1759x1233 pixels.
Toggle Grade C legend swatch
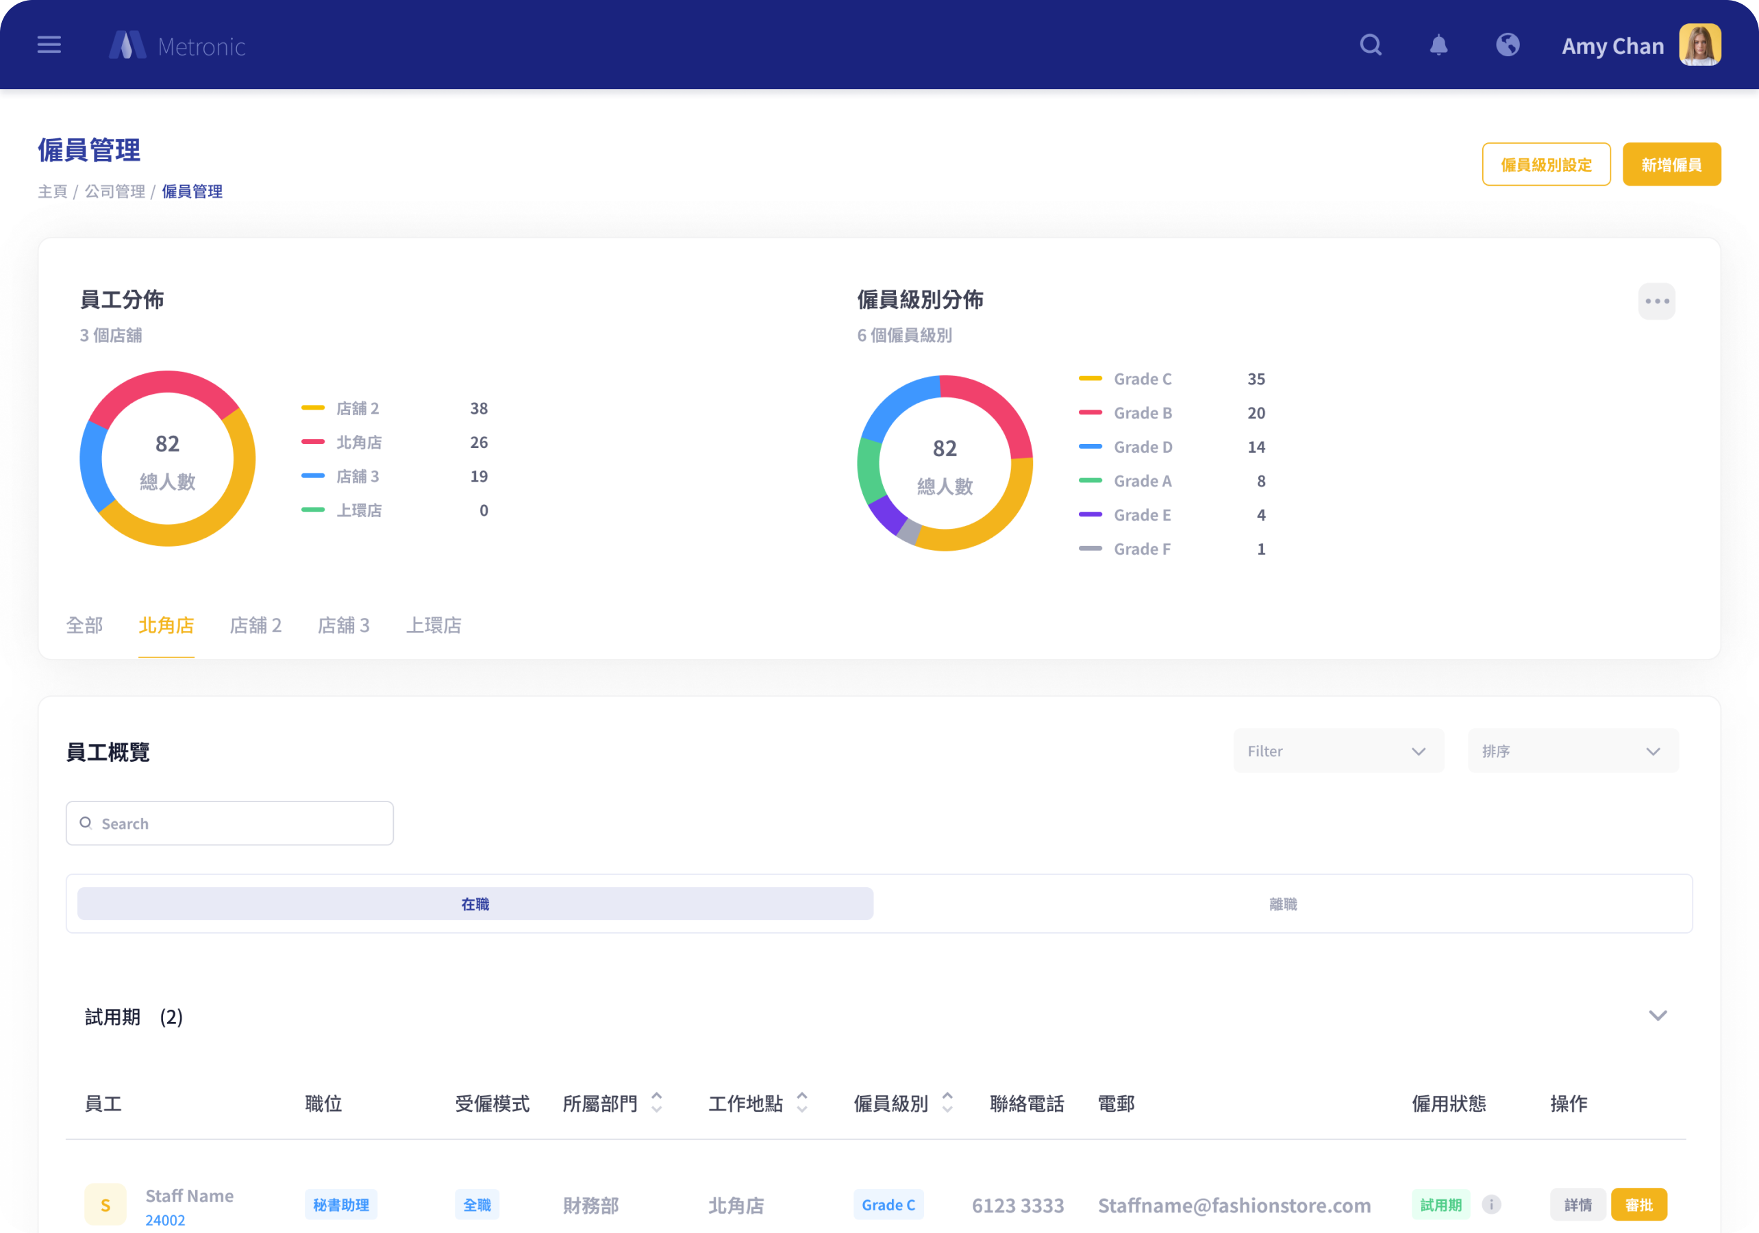(1090, 379)
